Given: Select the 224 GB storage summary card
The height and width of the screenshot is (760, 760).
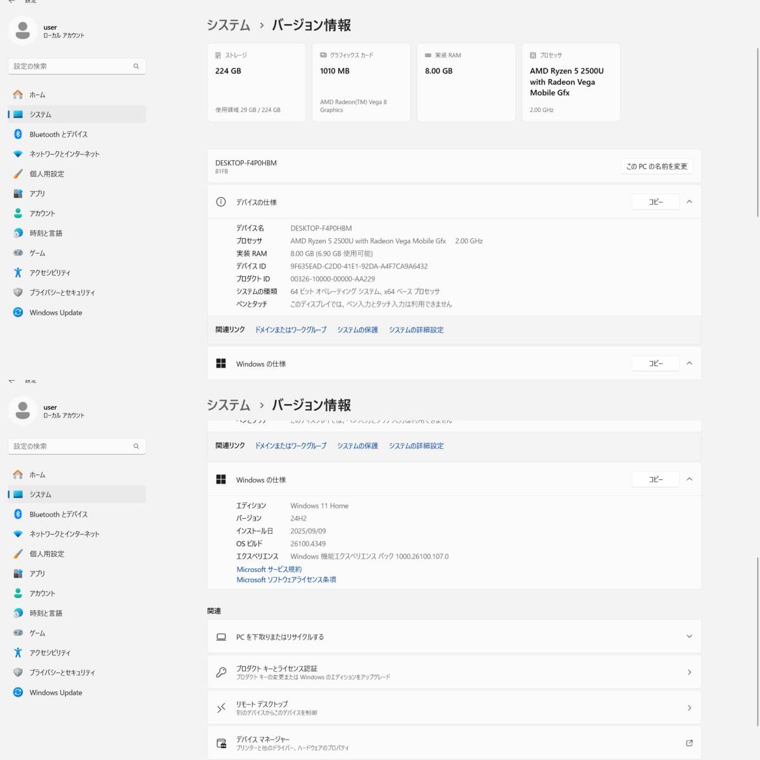Looking at the screenshot, I should [256, 82].
